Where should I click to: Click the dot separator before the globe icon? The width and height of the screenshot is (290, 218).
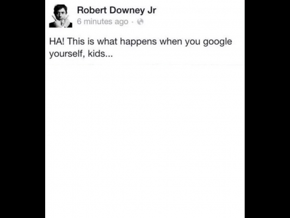(x=132, y=22)
